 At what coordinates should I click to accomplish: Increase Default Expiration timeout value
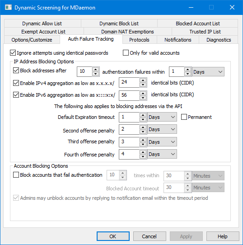pyautogui.click(x=143, y=115)
